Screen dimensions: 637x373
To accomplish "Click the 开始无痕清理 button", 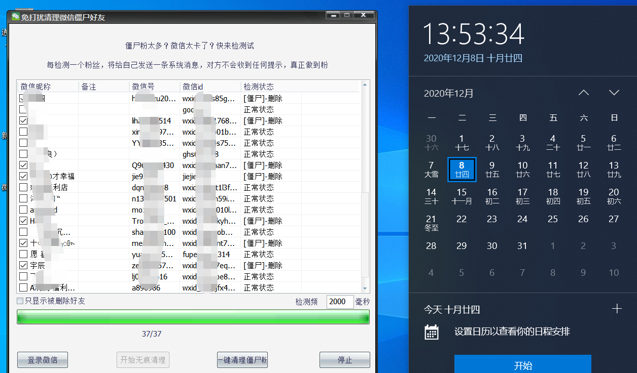I will [143, 360].
